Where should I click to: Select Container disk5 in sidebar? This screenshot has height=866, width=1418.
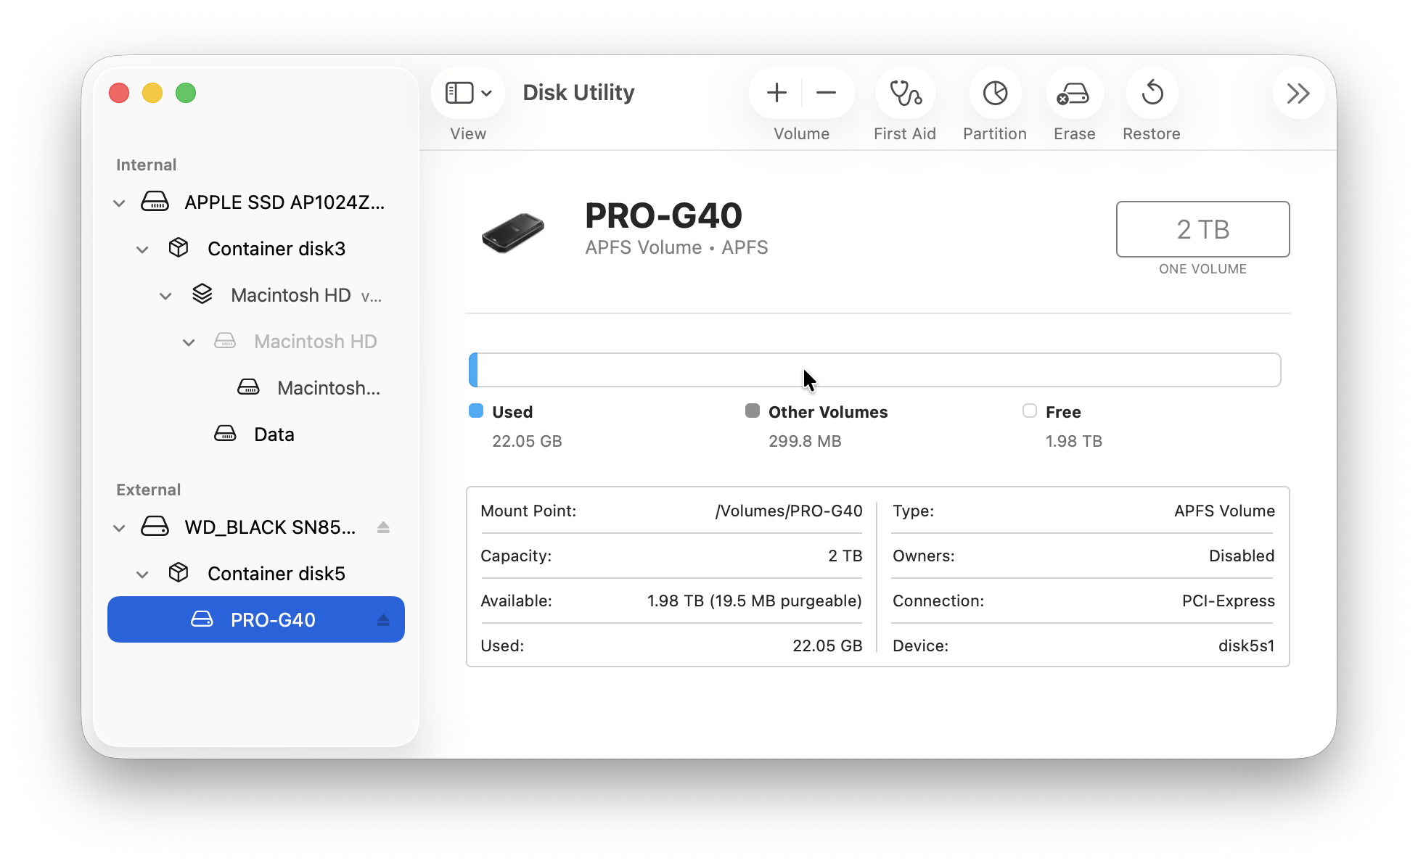pos(256,574)
